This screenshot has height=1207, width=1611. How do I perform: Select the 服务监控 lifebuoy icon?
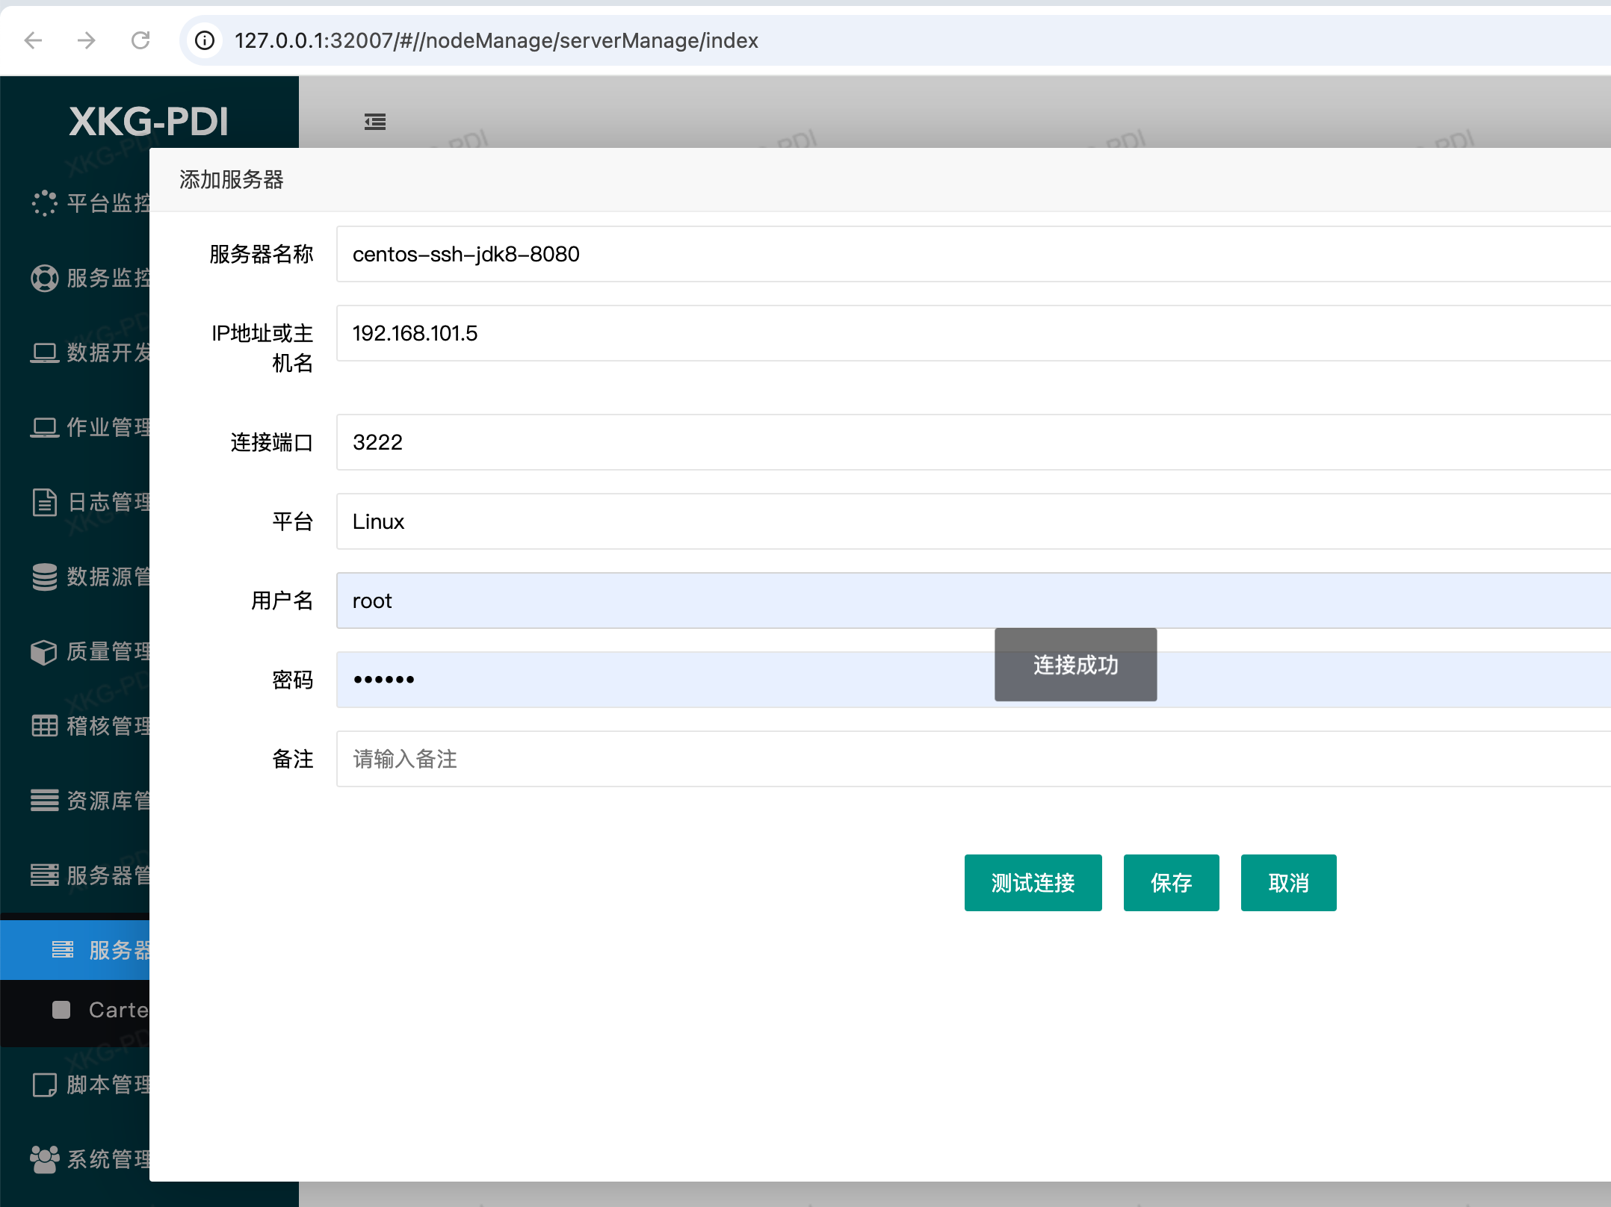[45, 278]
